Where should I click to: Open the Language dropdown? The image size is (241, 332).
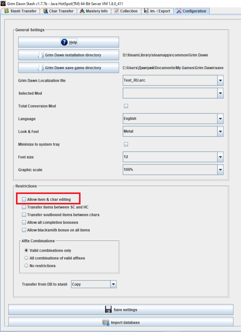point(220,119)
